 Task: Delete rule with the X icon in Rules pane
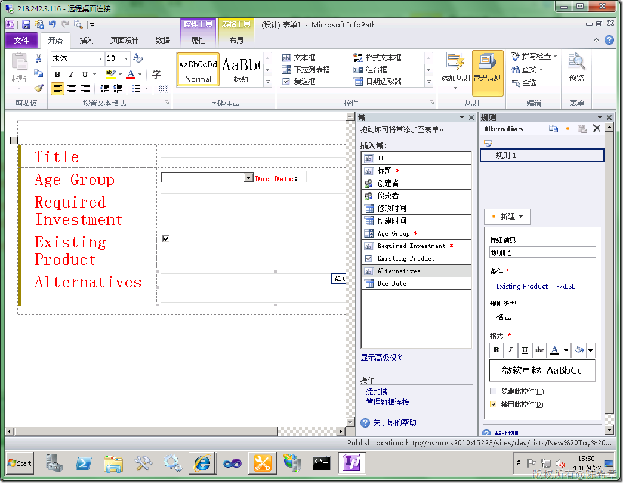tap(596, 128)
